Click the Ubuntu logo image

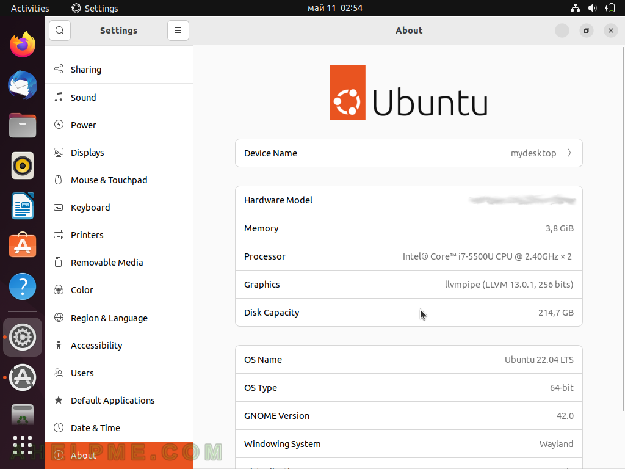tap(408, 93)
